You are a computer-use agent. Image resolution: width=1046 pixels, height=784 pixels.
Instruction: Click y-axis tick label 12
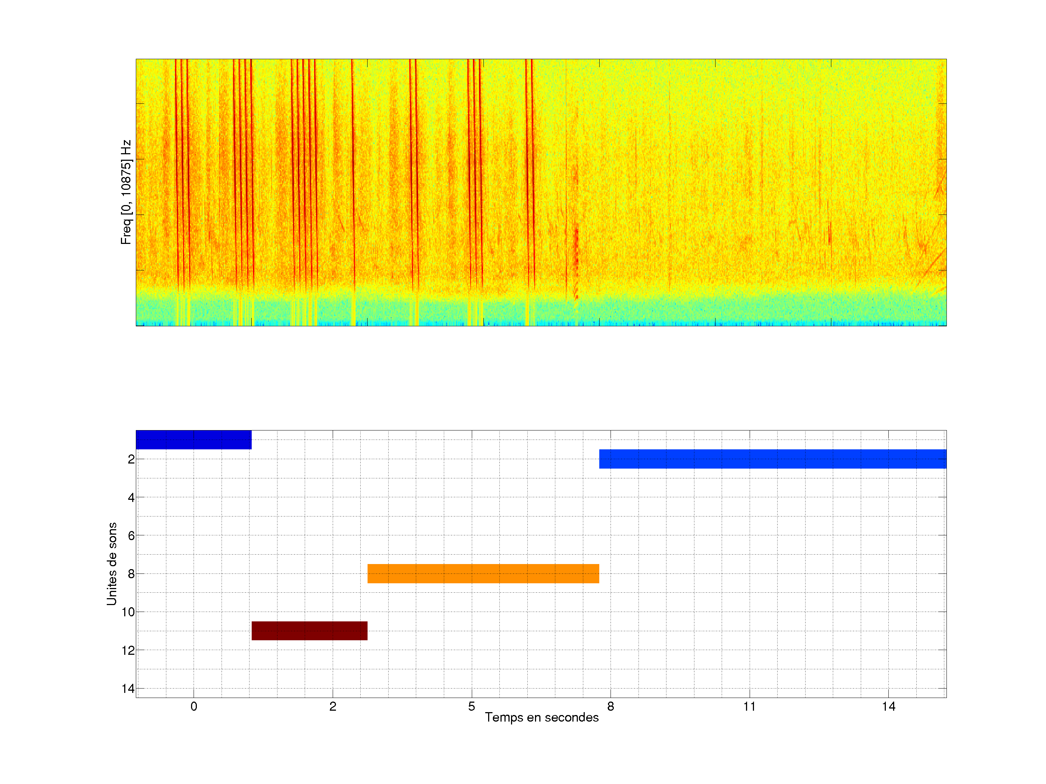[128, 650]
